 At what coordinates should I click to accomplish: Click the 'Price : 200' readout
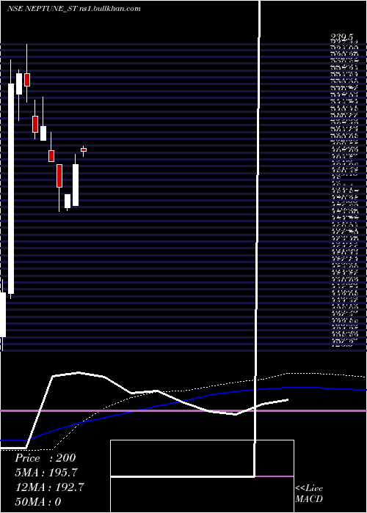tap(46, 458)
